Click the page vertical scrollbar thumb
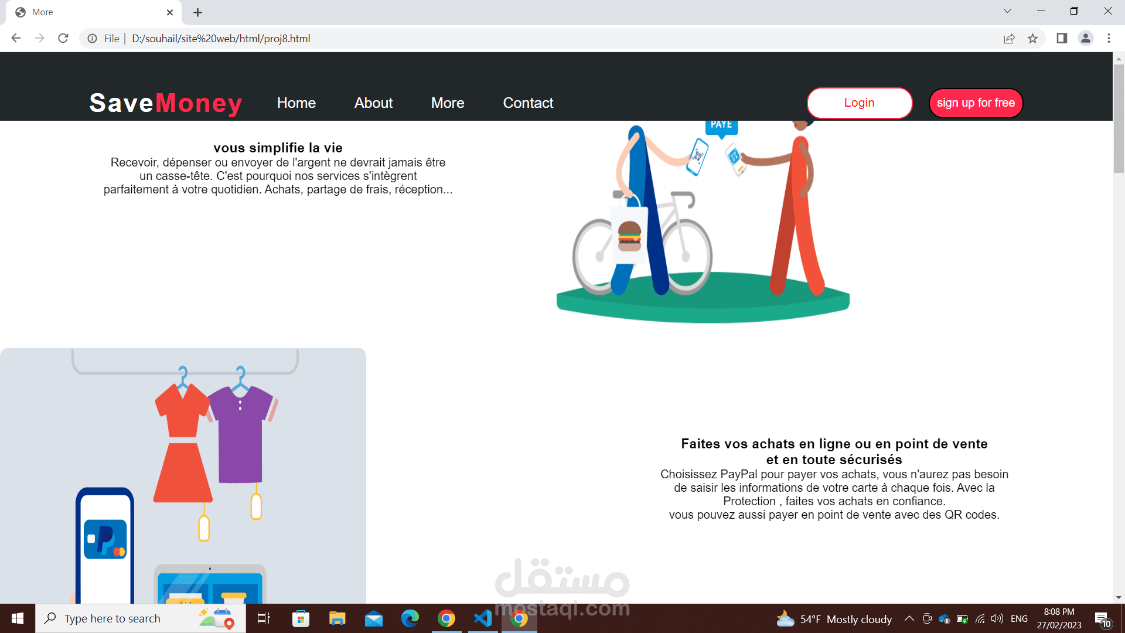Viewport: 1125px width, 633px height. coord(1119,117)
